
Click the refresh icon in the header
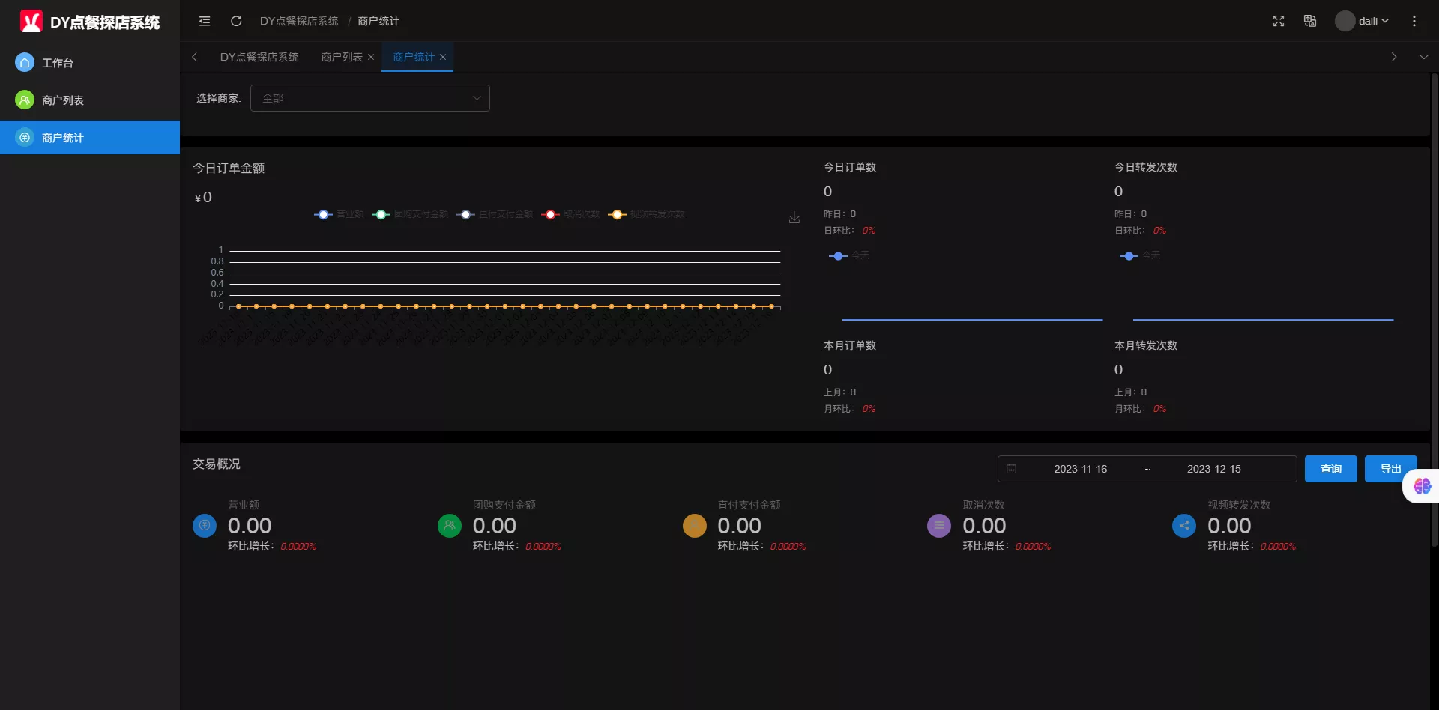pos(236,21)
